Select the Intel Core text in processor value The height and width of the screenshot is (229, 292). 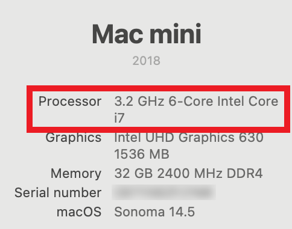pyautogui.click(x=247, y=101)
